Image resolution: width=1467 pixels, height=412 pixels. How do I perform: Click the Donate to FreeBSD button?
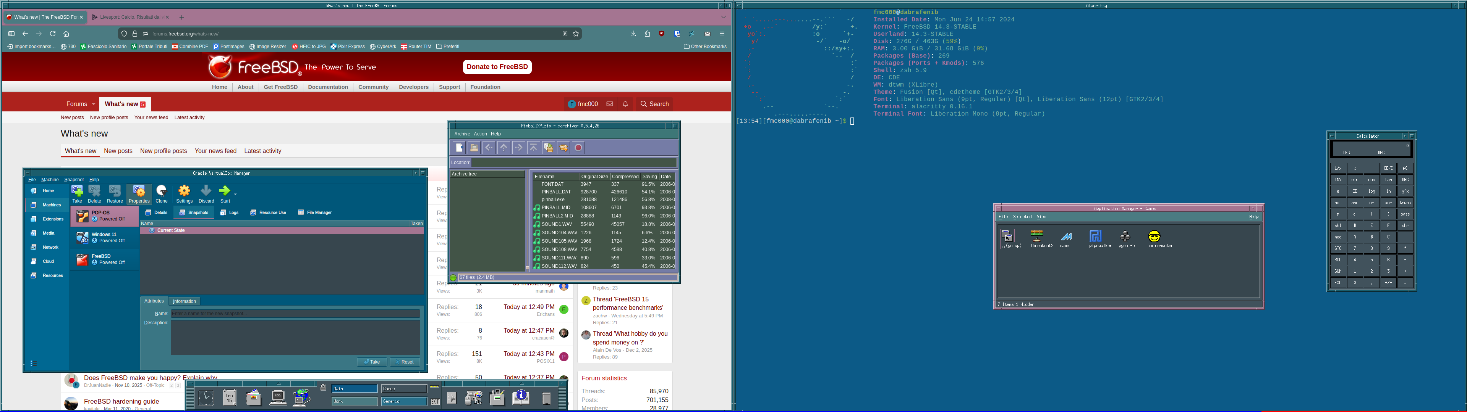pos(497,67)
